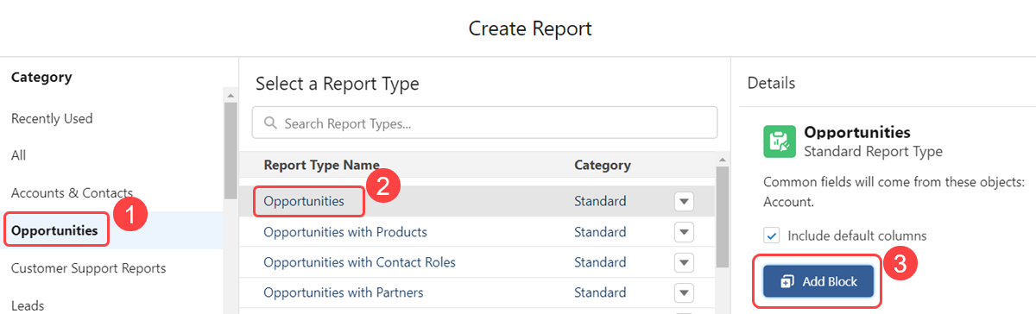This screenshot has width=1036, height=314.
Task: Select Recently Used category
Action: [52, 118]
